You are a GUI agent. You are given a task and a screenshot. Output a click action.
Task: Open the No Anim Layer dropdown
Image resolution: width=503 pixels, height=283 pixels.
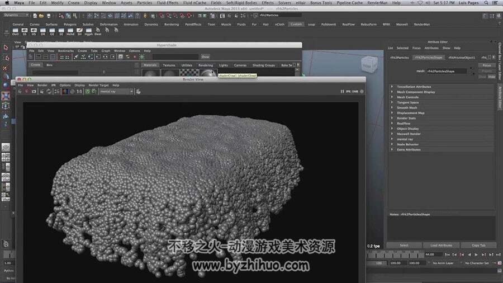click(x=442, y=263)
